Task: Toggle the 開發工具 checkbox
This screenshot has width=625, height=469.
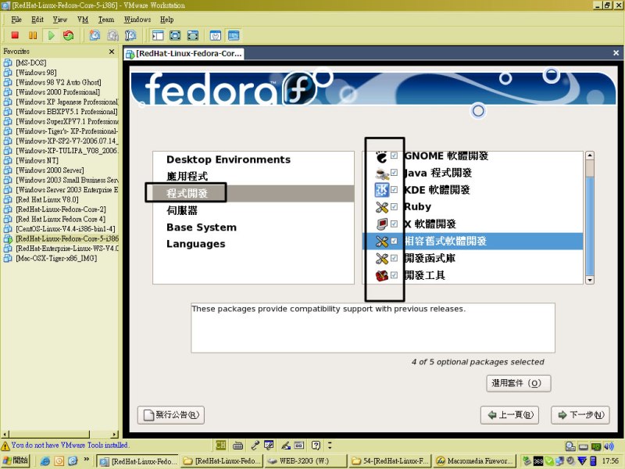Action: coord(394,275)
